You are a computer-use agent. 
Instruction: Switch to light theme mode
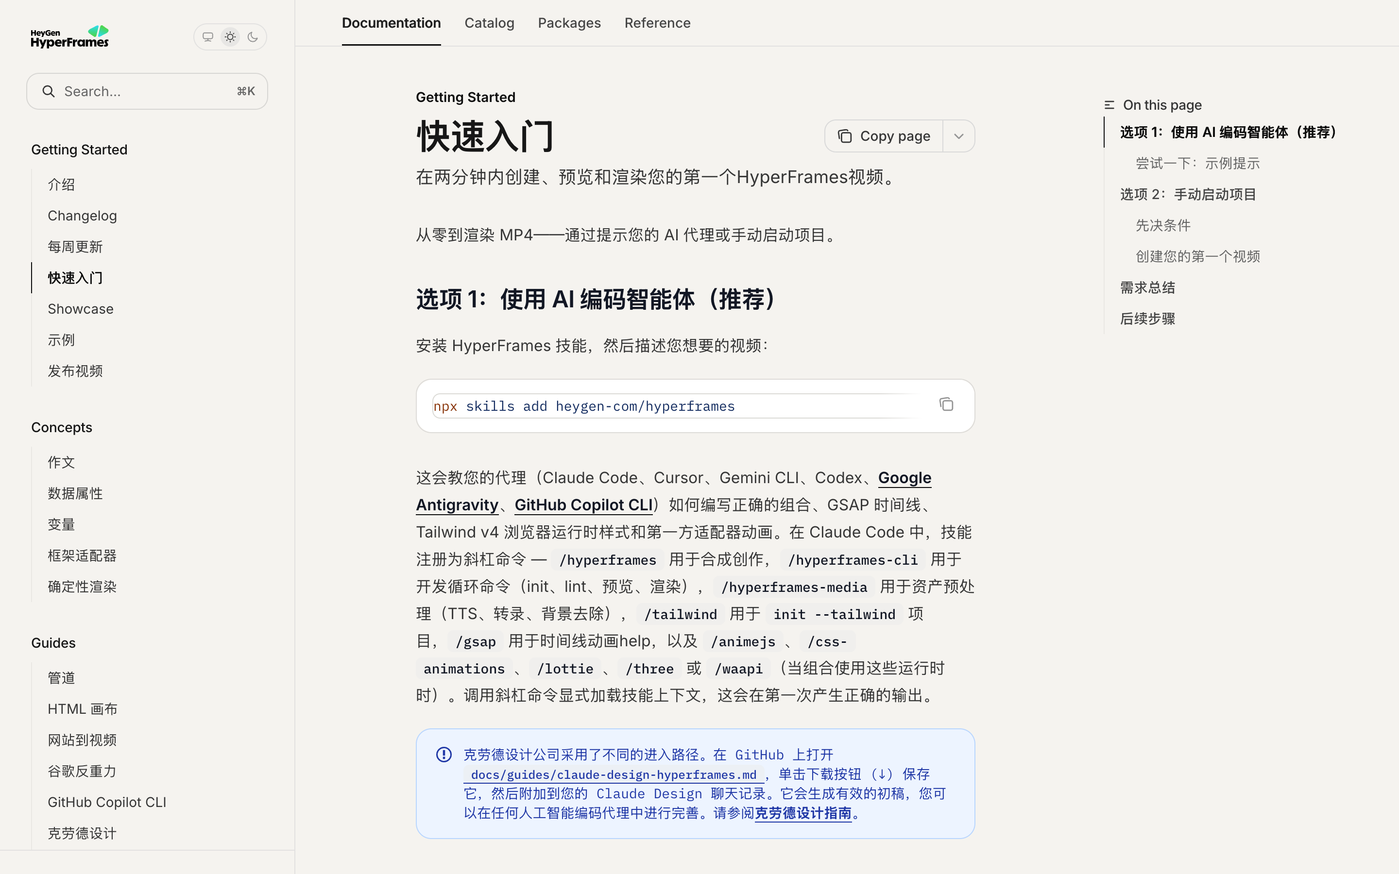click(230, 37)
